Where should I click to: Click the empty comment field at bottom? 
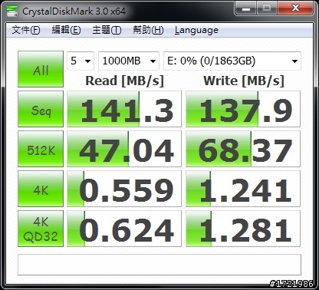click(x=159, y=265)
